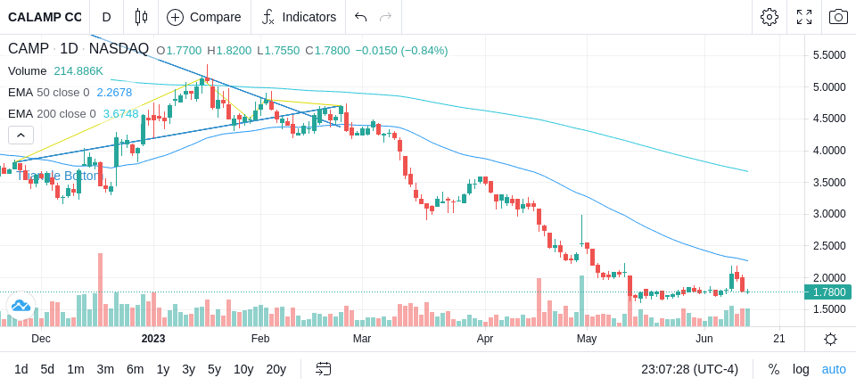Enter fullscreen mode
Viewport: 856px width, 386px height.
[x=804, y=17]
